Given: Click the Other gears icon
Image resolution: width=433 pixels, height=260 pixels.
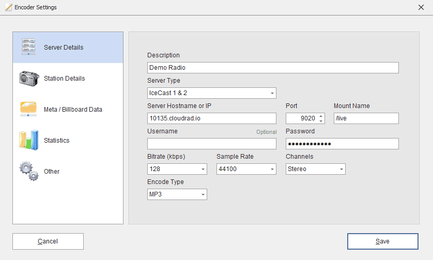Looking at the screenshot, I should 29,171.
